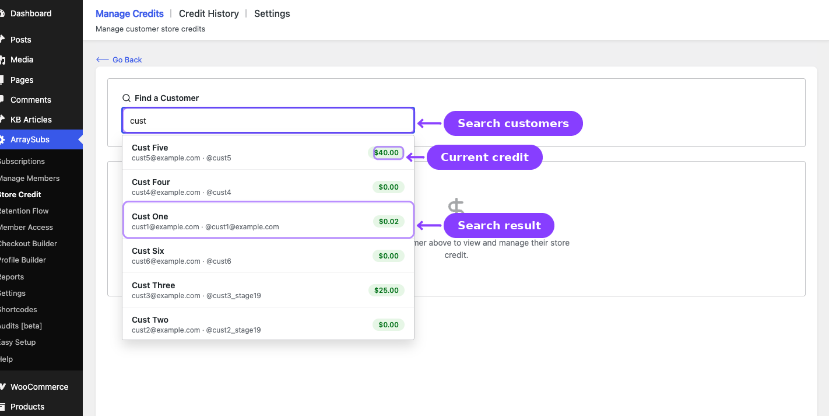This screenshot has height=416, width=829.
Task: Open the Manage Members submenu item
Action: coord(29,178)
